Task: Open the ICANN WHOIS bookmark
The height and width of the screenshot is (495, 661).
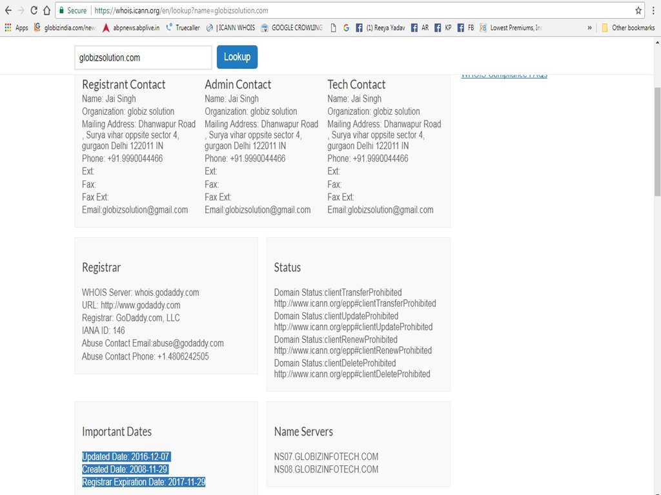Action: 230,28
